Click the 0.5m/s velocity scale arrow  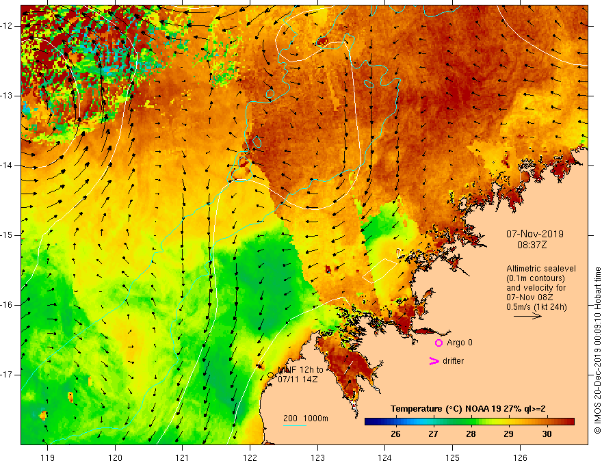[x=527, y=316]
